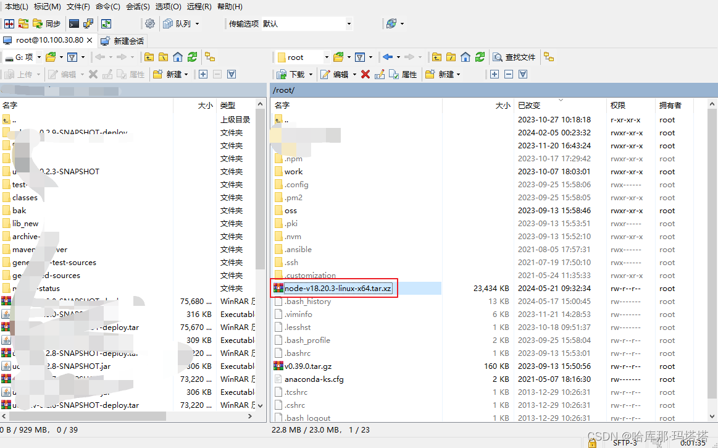
Task: Delete selected file with remote red X
Action: (365, 74)
